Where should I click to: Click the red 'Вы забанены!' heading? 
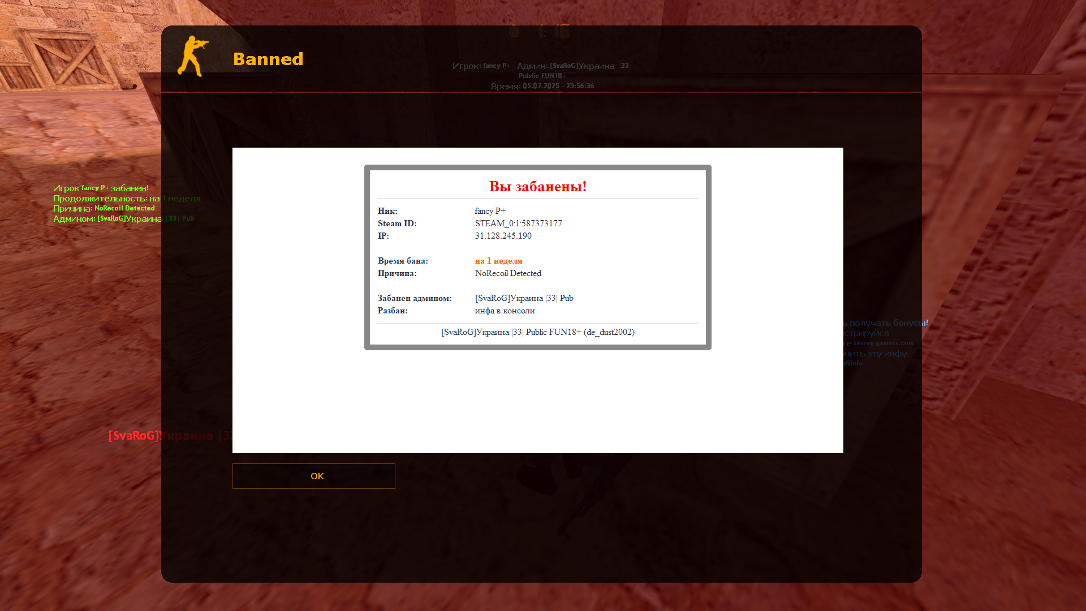coord(537,186)
